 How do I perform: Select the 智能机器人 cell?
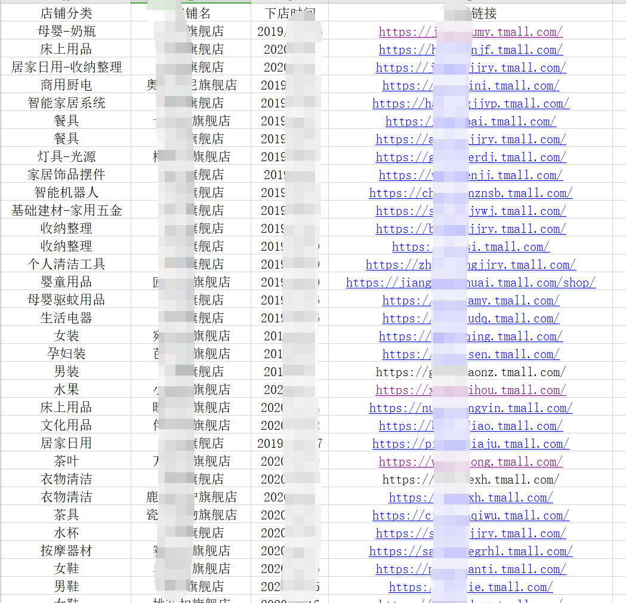(66, 192)
